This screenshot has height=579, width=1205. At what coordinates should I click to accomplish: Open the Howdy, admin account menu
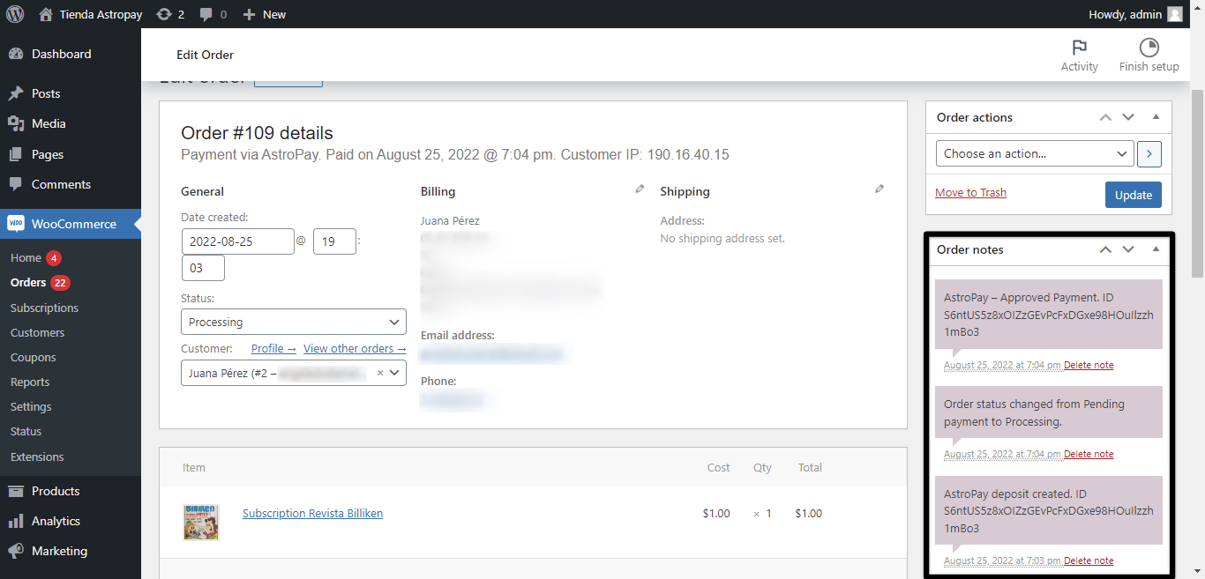tap(1136, 14)
